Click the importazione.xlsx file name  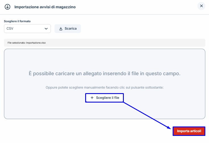[x=36, y=43]
